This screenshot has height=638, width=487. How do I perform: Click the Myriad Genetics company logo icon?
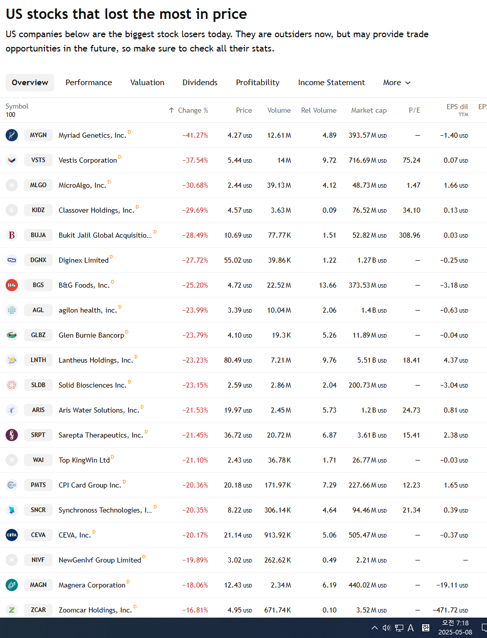click(12, 135)
